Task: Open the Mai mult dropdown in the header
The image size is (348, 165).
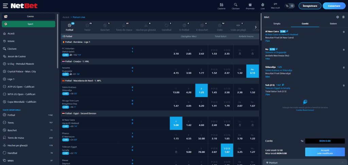Action: coord(275,6)
